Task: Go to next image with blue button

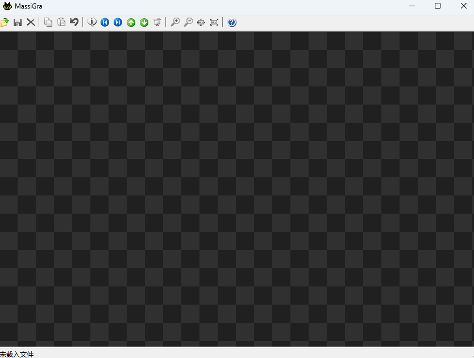Action: pyautogui.click(x=118, y=22)
